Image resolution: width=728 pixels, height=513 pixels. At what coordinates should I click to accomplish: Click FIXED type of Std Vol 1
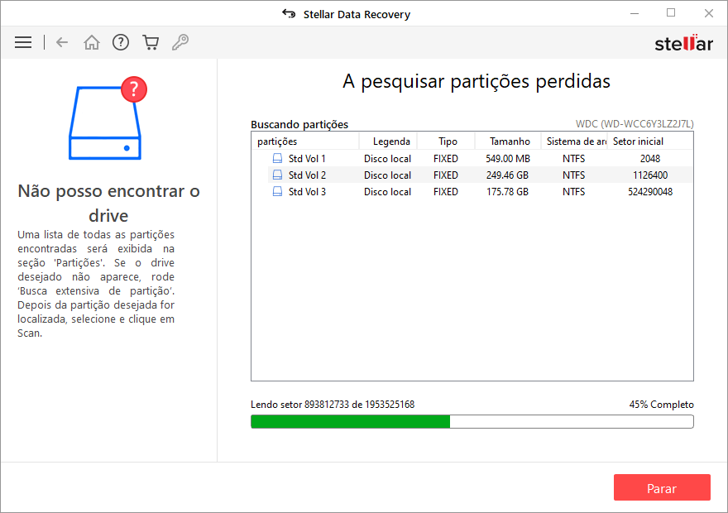point(446,159)
